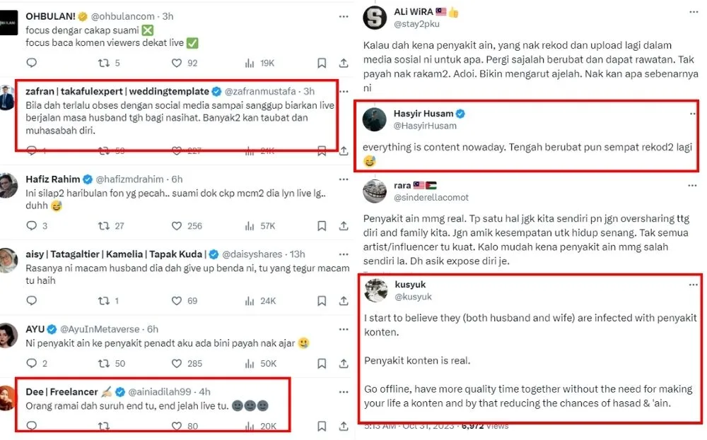
Task: Like aisy's tweet with 69 likes
Action: click(177, 301)
